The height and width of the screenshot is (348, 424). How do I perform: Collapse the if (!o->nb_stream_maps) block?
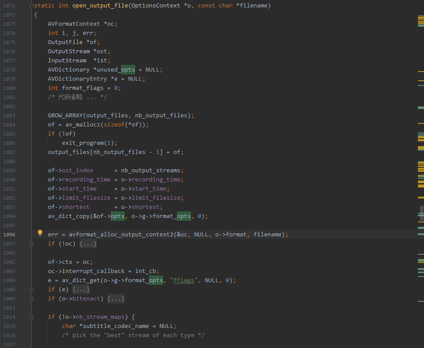pyautogui.click(x=31, y=317)
